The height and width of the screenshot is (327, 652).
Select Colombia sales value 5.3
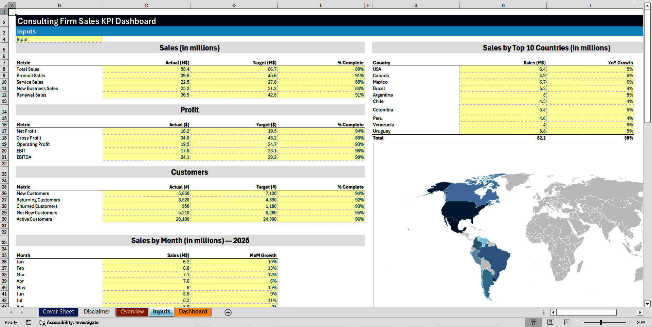point(503,110)
